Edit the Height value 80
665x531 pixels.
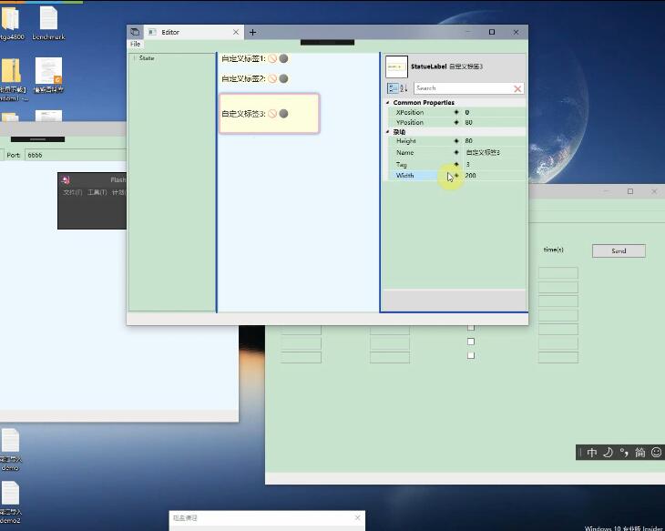pos(494,141)
